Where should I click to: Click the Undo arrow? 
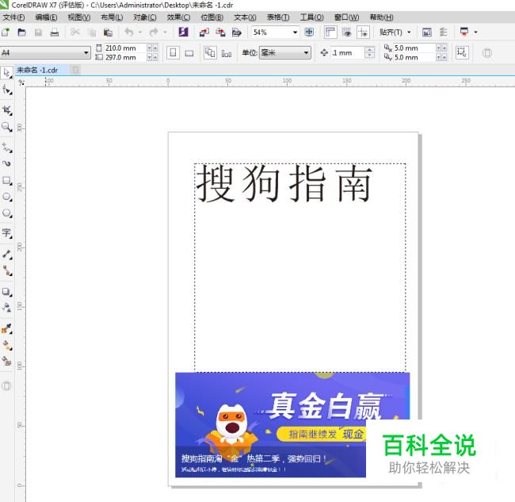(x=129, y=33)
